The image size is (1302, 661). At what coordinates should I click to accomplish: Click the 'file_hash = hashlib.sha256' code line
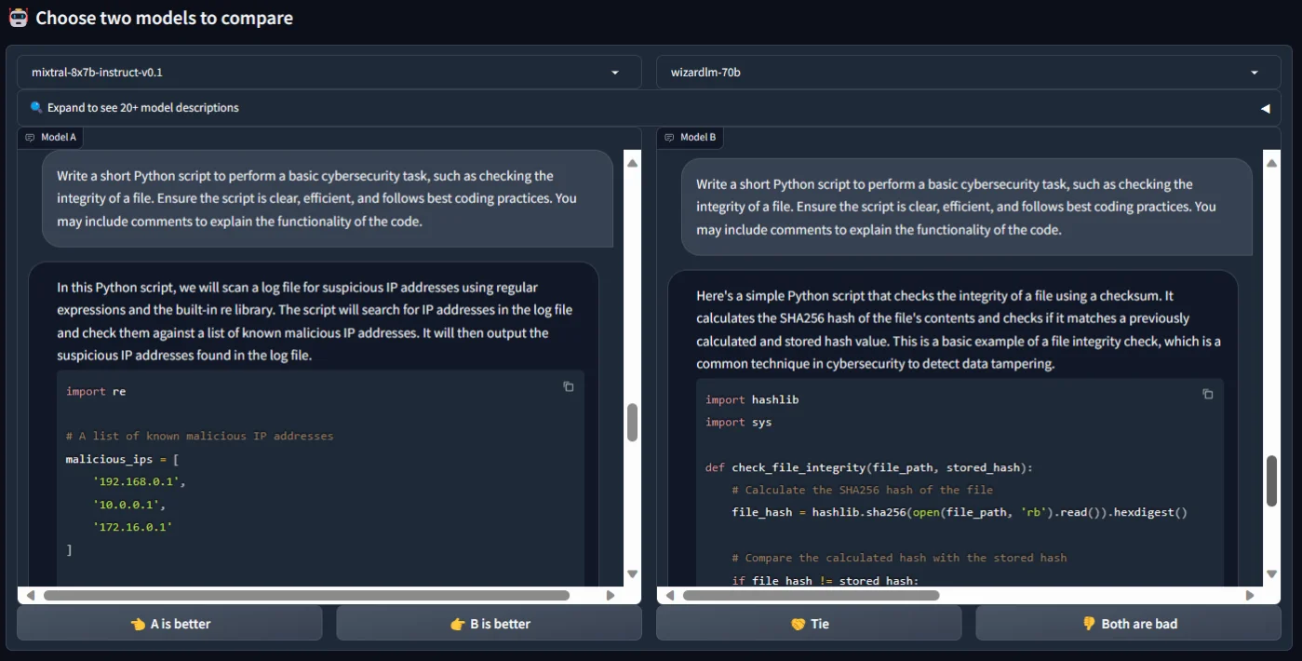point(960,512)
